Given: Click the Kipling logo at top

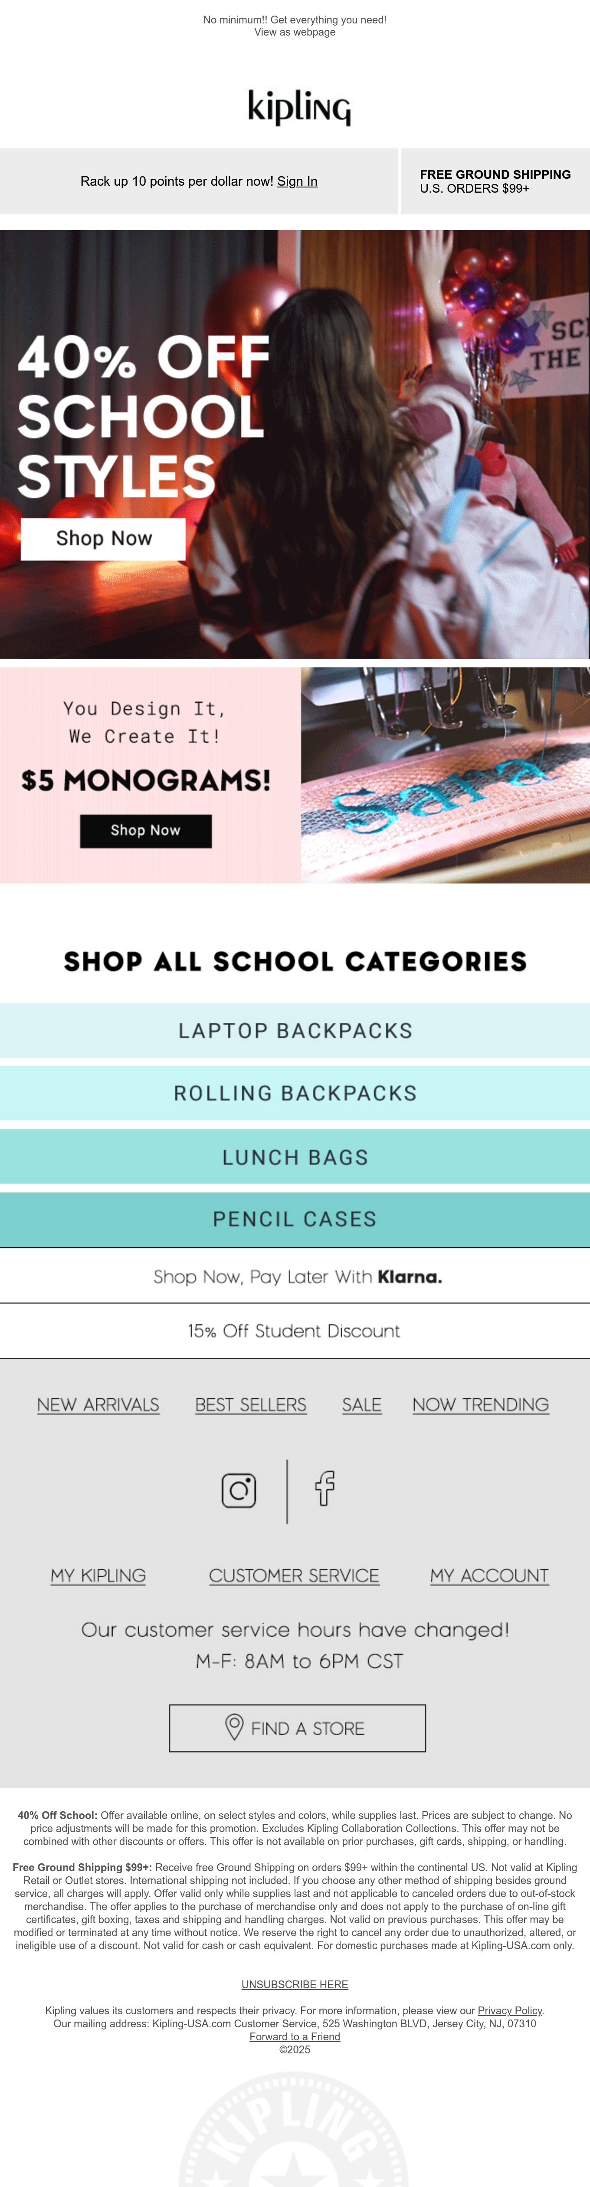Looking at the screenshot, I should click(299, 107).
